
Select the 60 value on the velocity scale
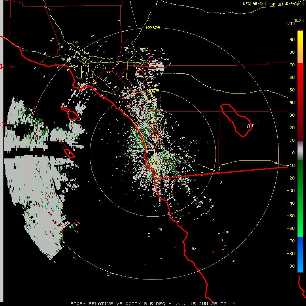[x=292, y=77]
